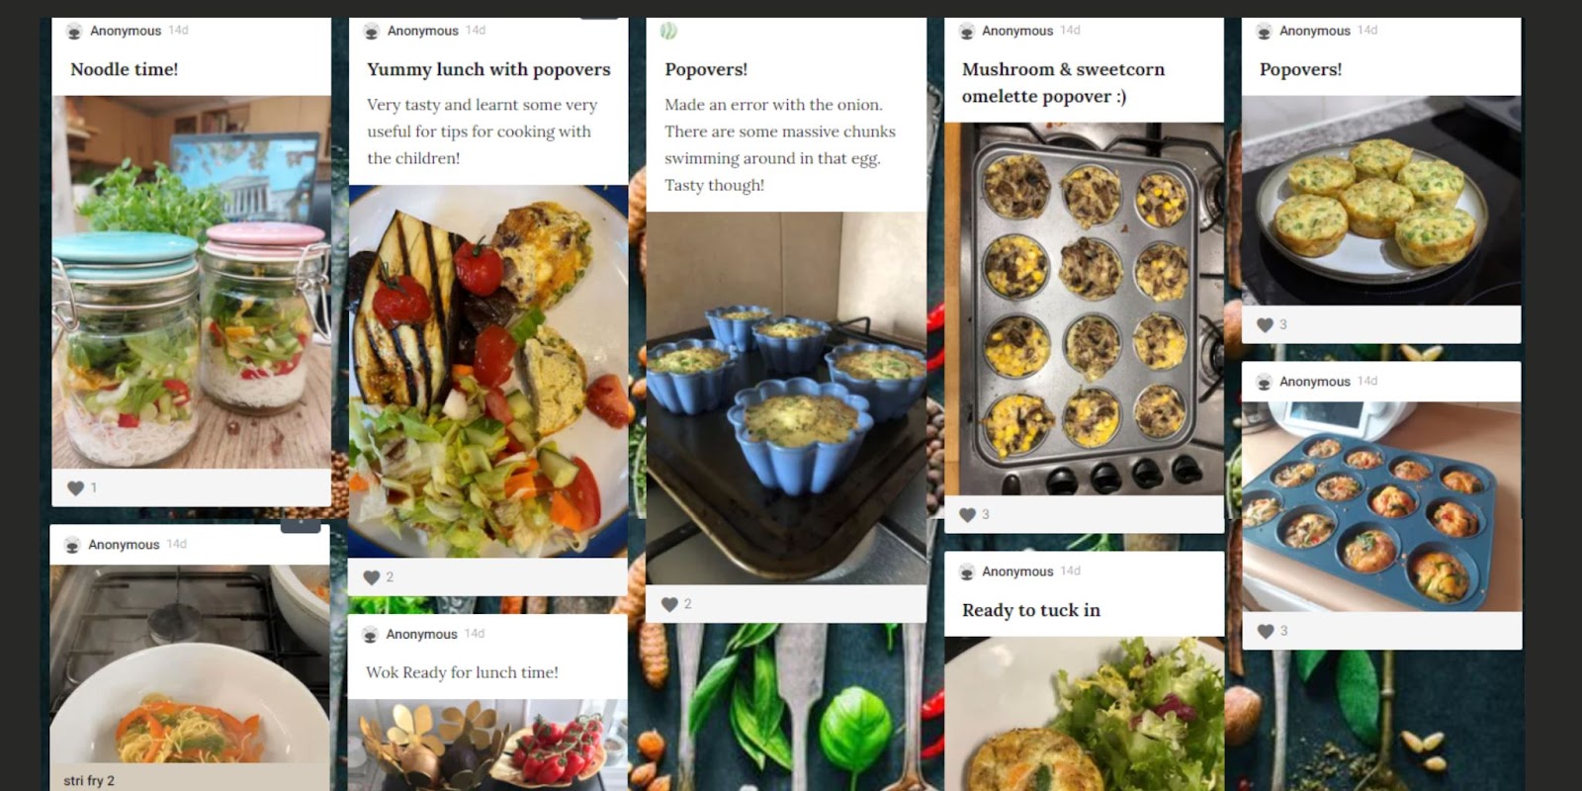The image size is (1582, 791).
Task: Open the noodle jars photo
Action: point(191,282)
